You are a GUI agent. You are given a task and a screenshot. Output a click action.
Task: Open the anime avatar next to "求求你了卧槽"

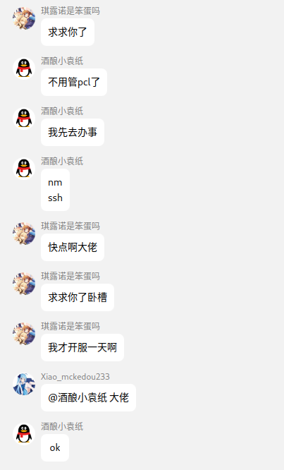24,284
